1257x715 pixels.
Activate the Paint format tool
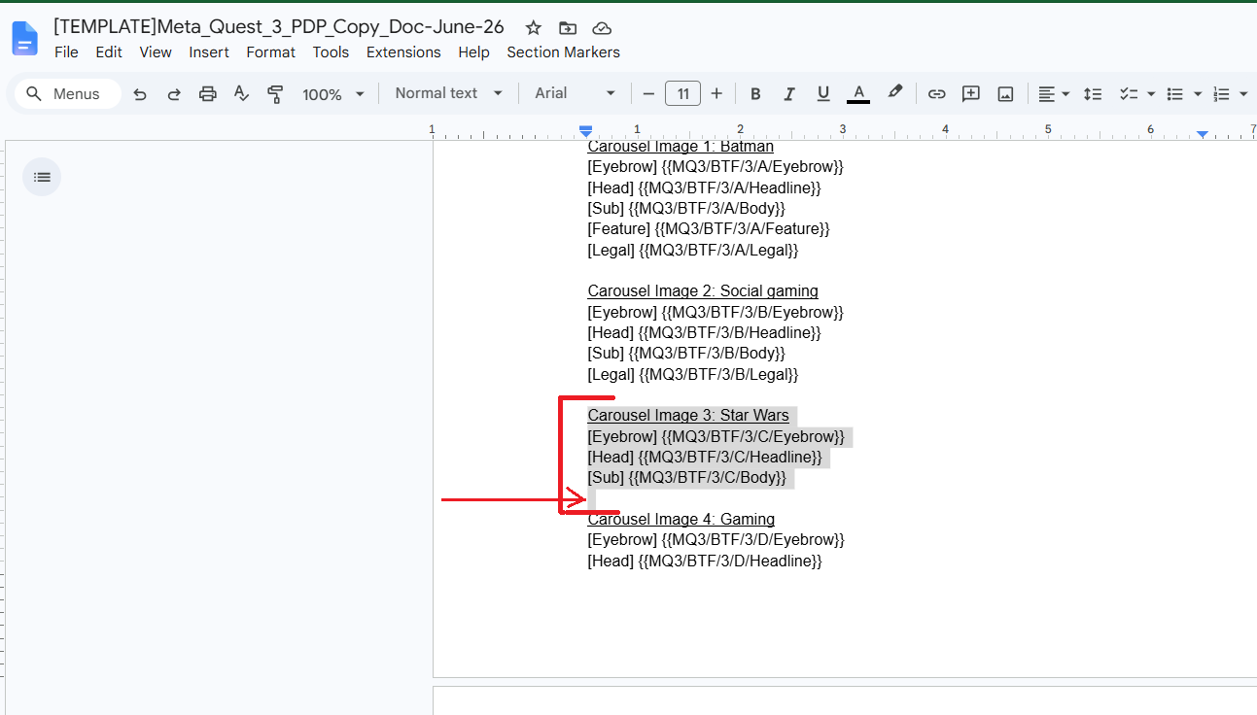point(275,94)
